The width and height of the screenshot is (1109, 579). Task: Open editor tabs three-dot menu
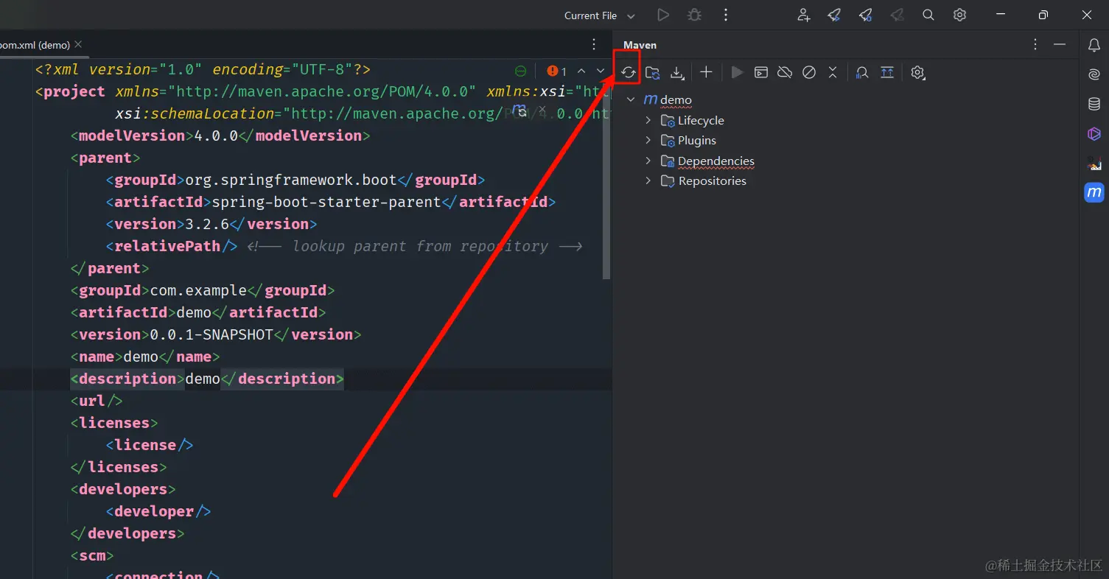tap(594, 44)
